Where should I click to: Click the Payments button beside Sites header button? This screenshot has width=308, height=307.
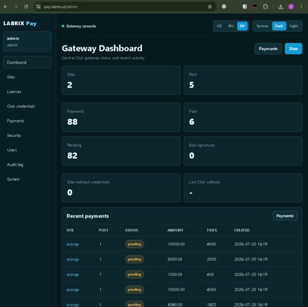tap(268, 49)
